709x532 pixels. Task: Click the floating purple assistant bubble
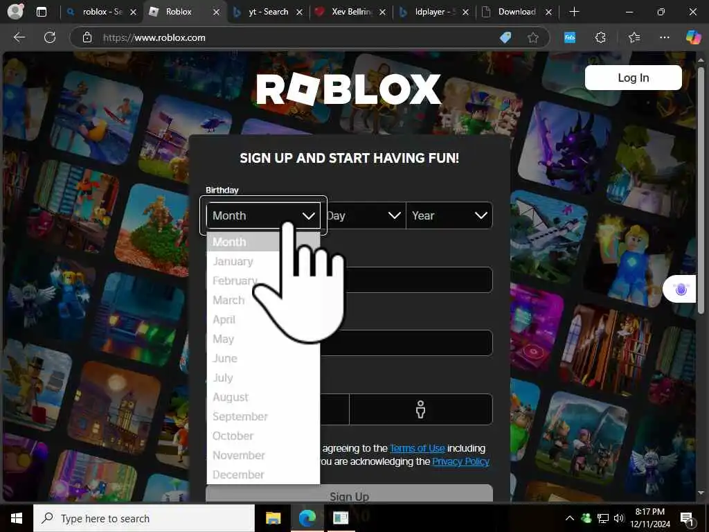coord(681,289)
